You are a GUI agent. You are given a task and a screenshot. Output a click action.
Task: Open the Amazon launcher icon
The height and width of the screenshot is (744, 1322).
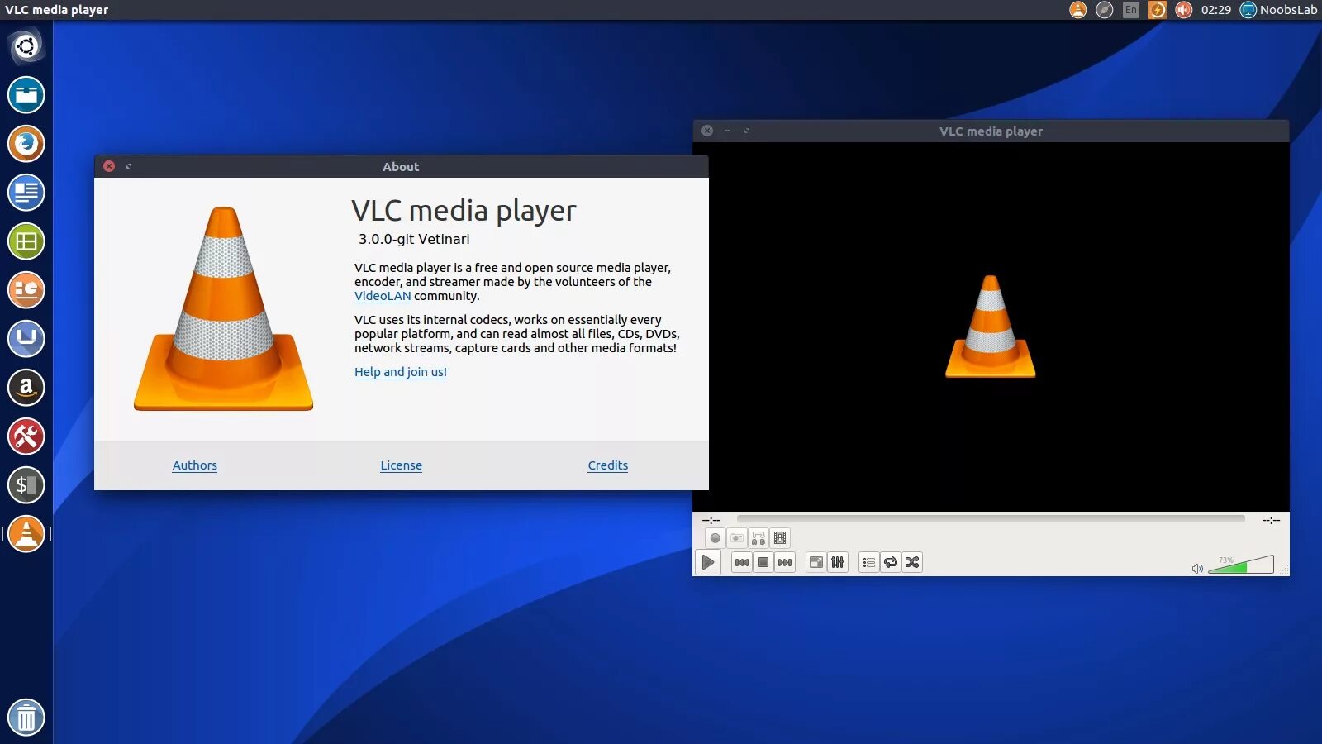[x=26, y=388]
